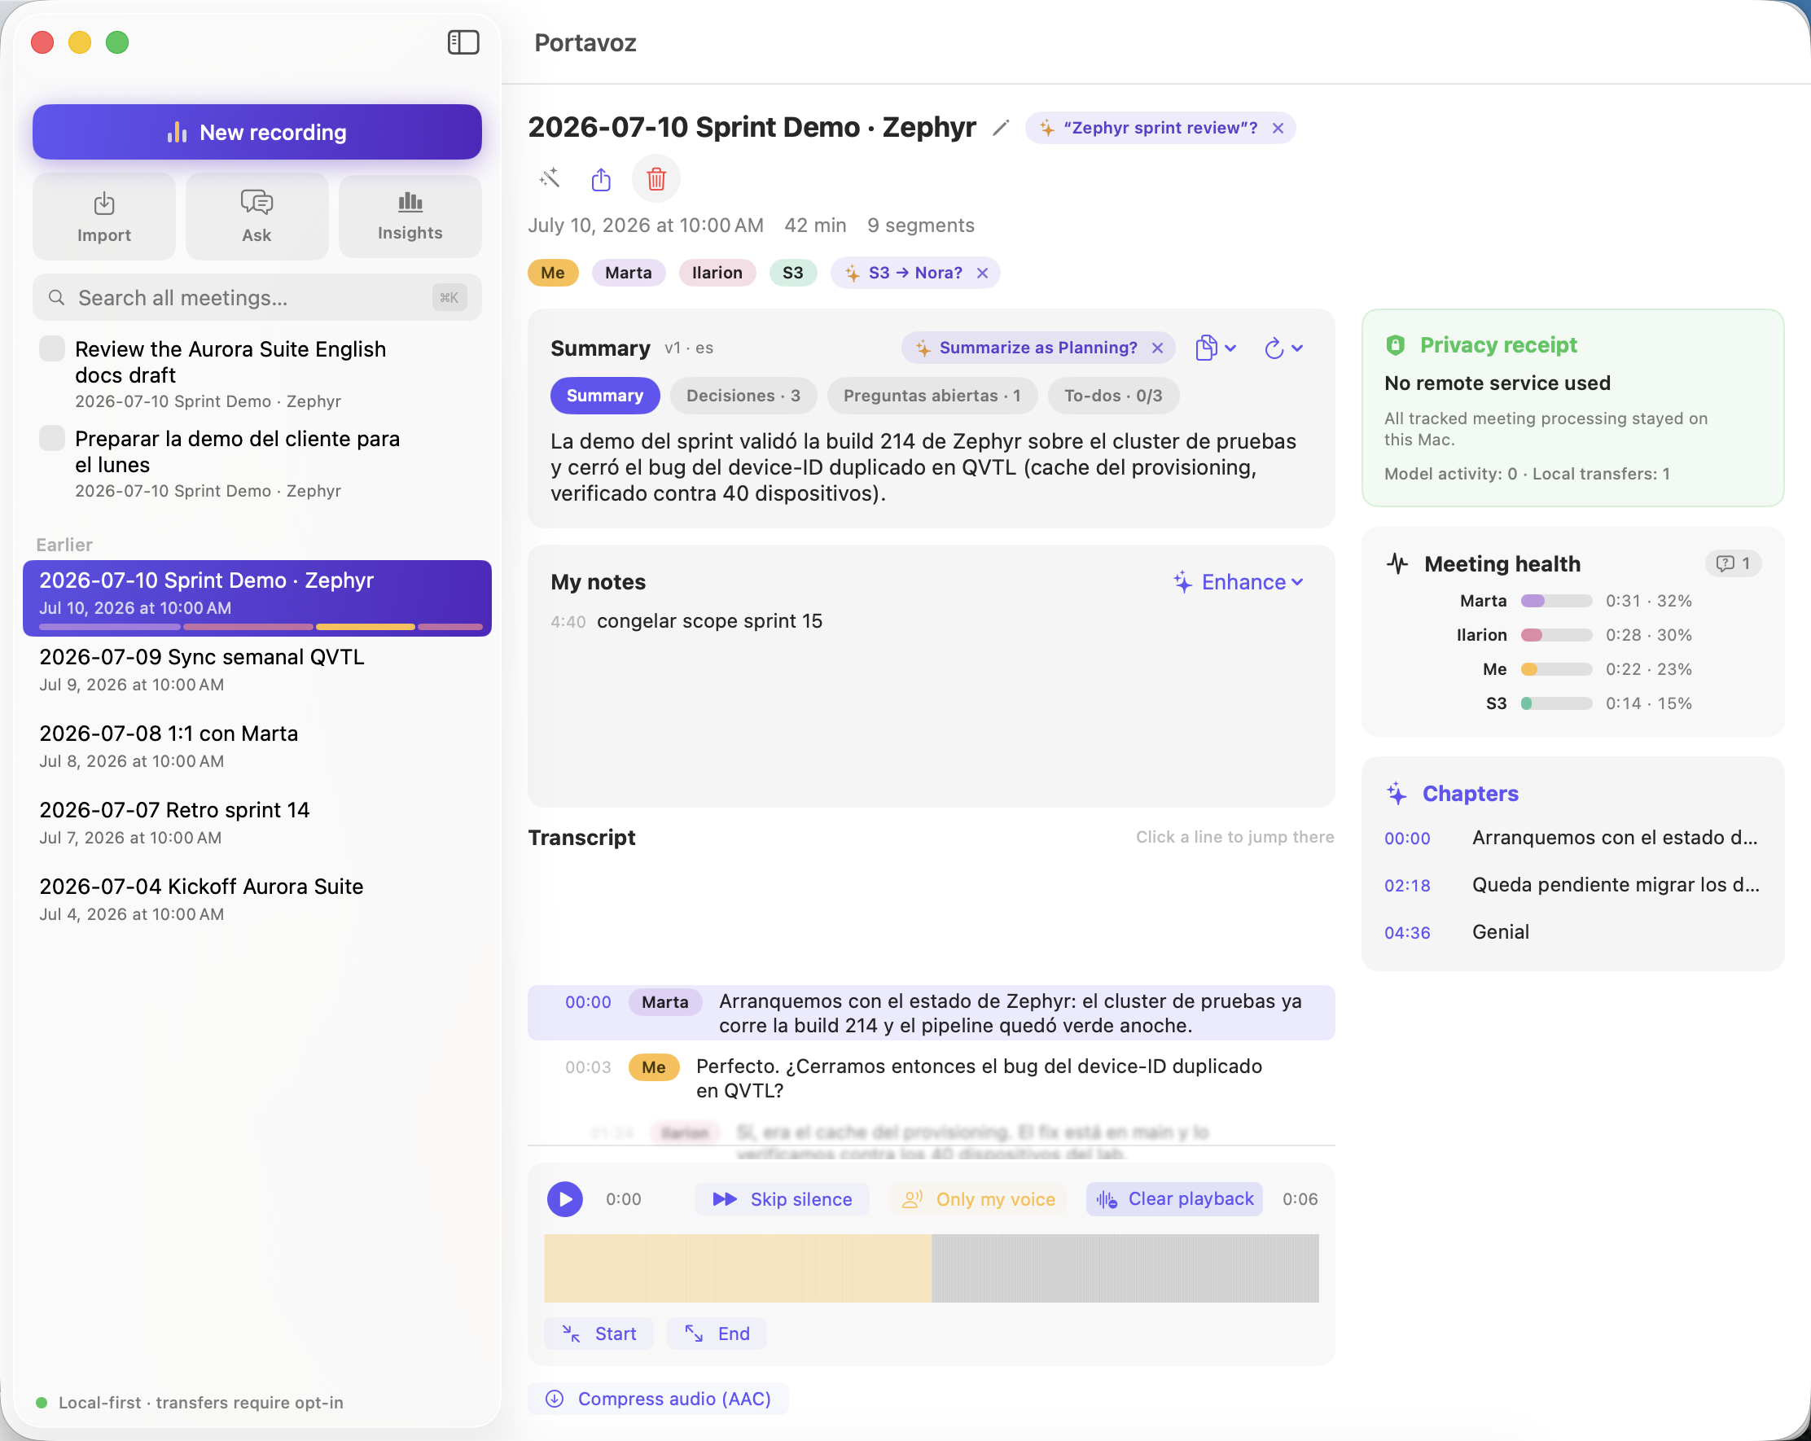The height and width of the screenshot is (1441, 1811).
Task: Compress audio (AAC)
Action: tap(658, 1399)
